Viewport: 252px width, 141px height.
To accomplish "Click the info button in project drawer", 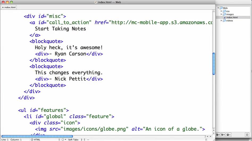I will [247, 135].
